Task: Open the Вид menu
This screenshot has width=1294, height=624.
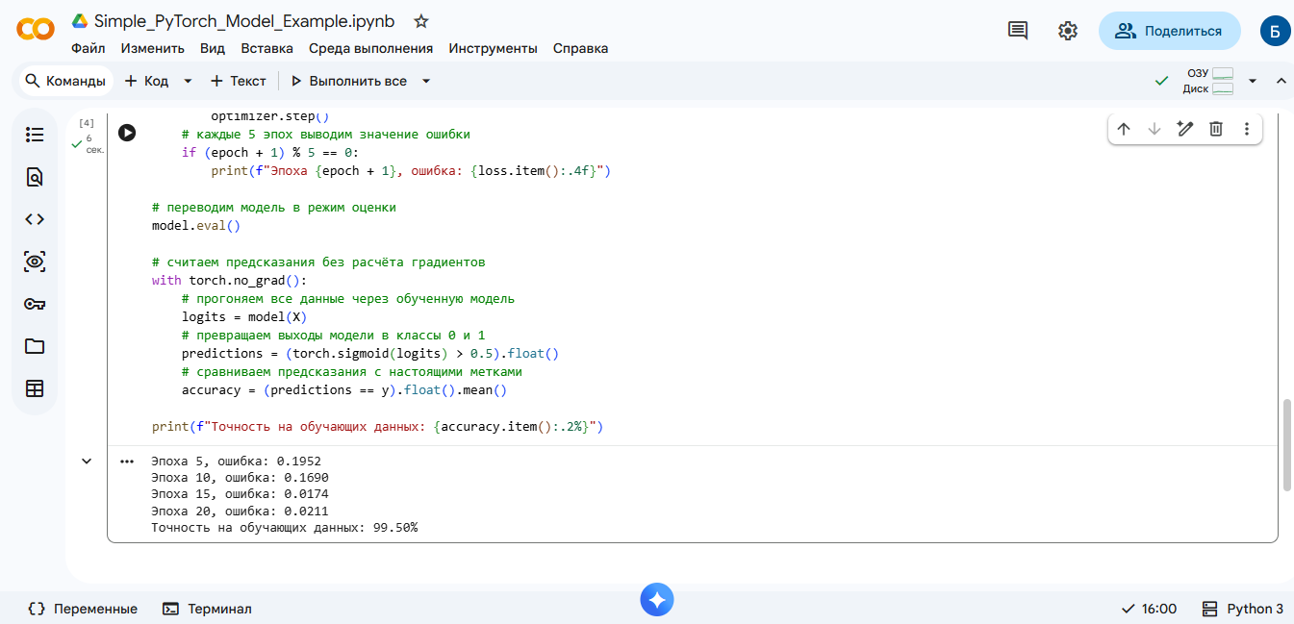Action: tap(213, 48)
